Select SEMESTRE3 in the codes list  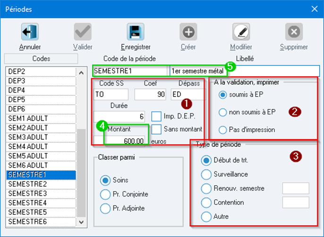(x=41, y=194)
